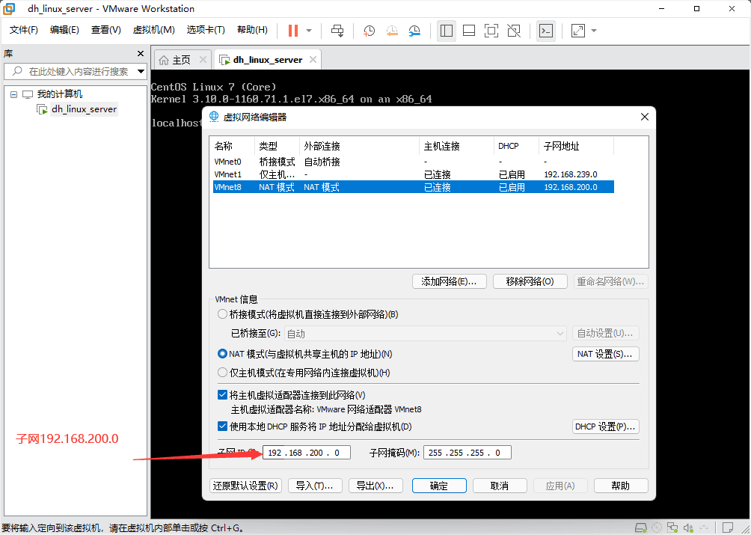751x535 pixels.
Task: Send Ctrl+Alt+Del to the virtual machine
Action: 339,31
